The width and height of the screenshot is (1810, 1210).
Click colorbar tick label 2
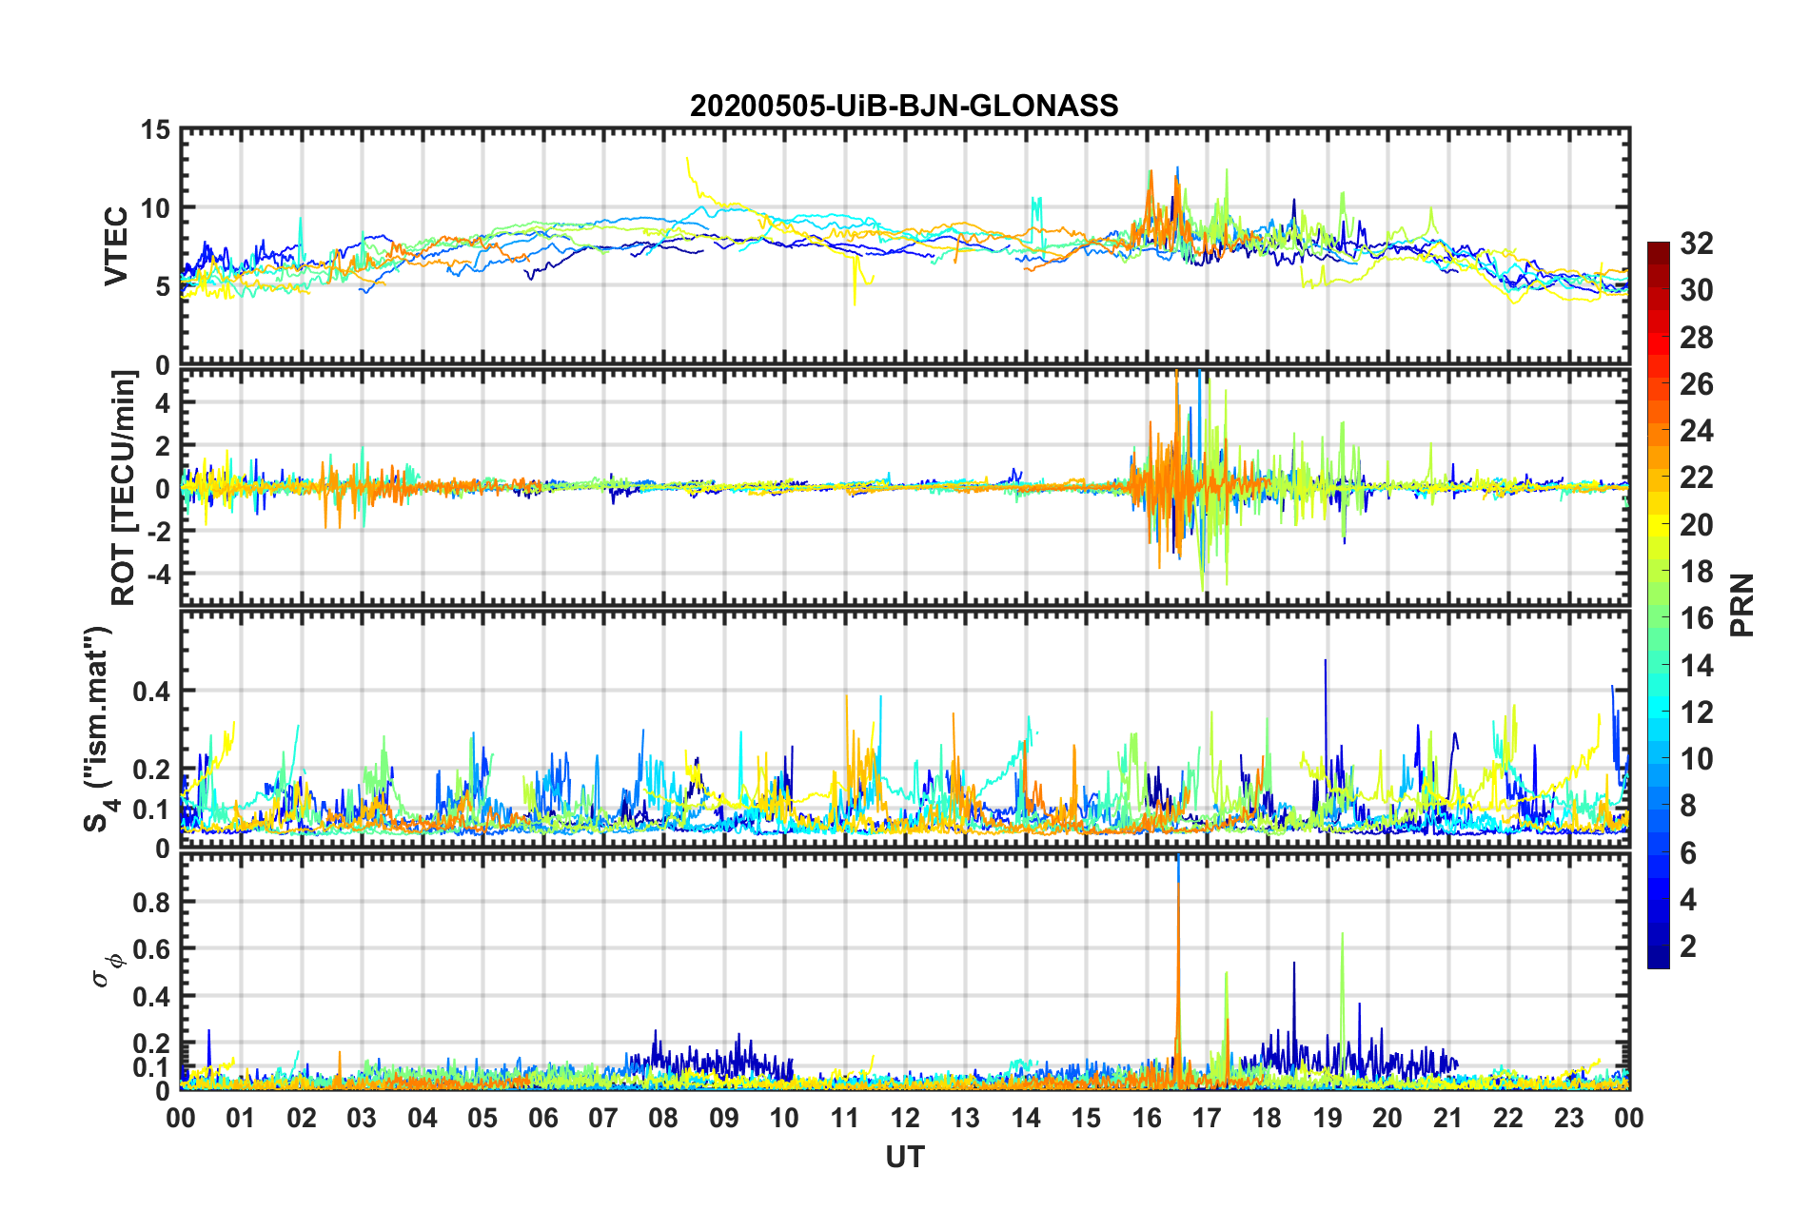tap(1688, 946)
